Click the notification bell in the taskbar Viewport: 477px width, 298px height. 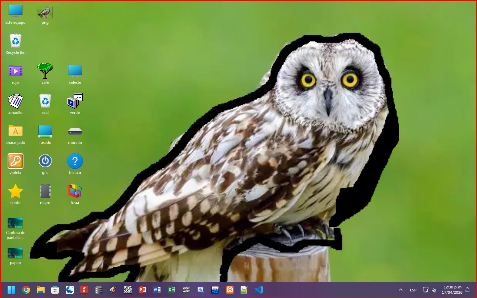(x=467, y=290)
